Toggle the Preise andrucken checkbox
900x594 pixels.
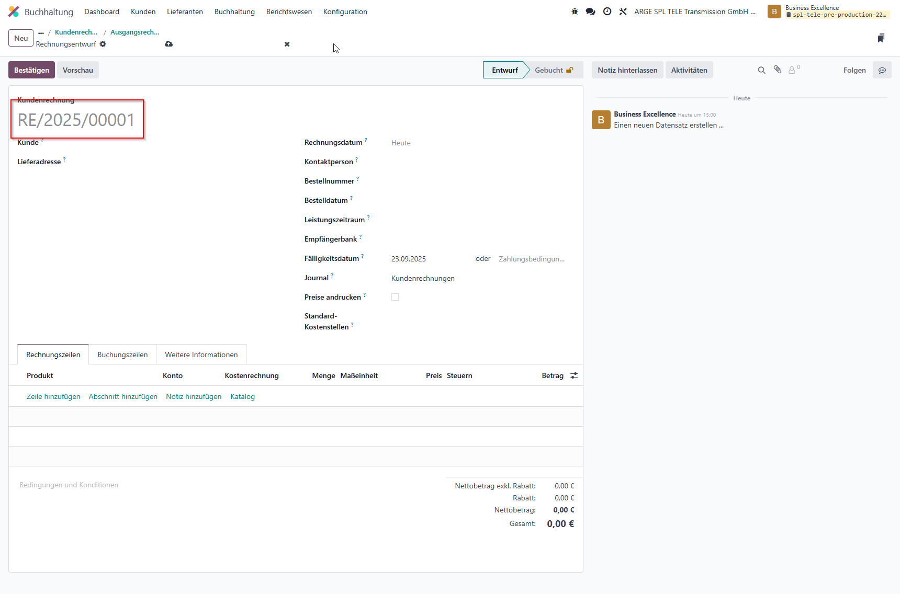(x=395, y=297)
